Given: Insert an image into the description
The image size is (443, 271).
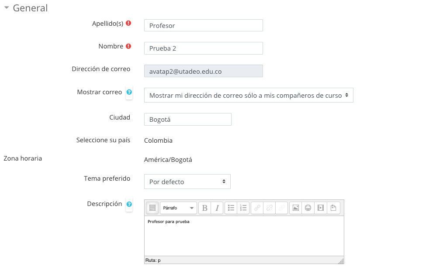Looking at the screenshot, I should coord(295,208).
